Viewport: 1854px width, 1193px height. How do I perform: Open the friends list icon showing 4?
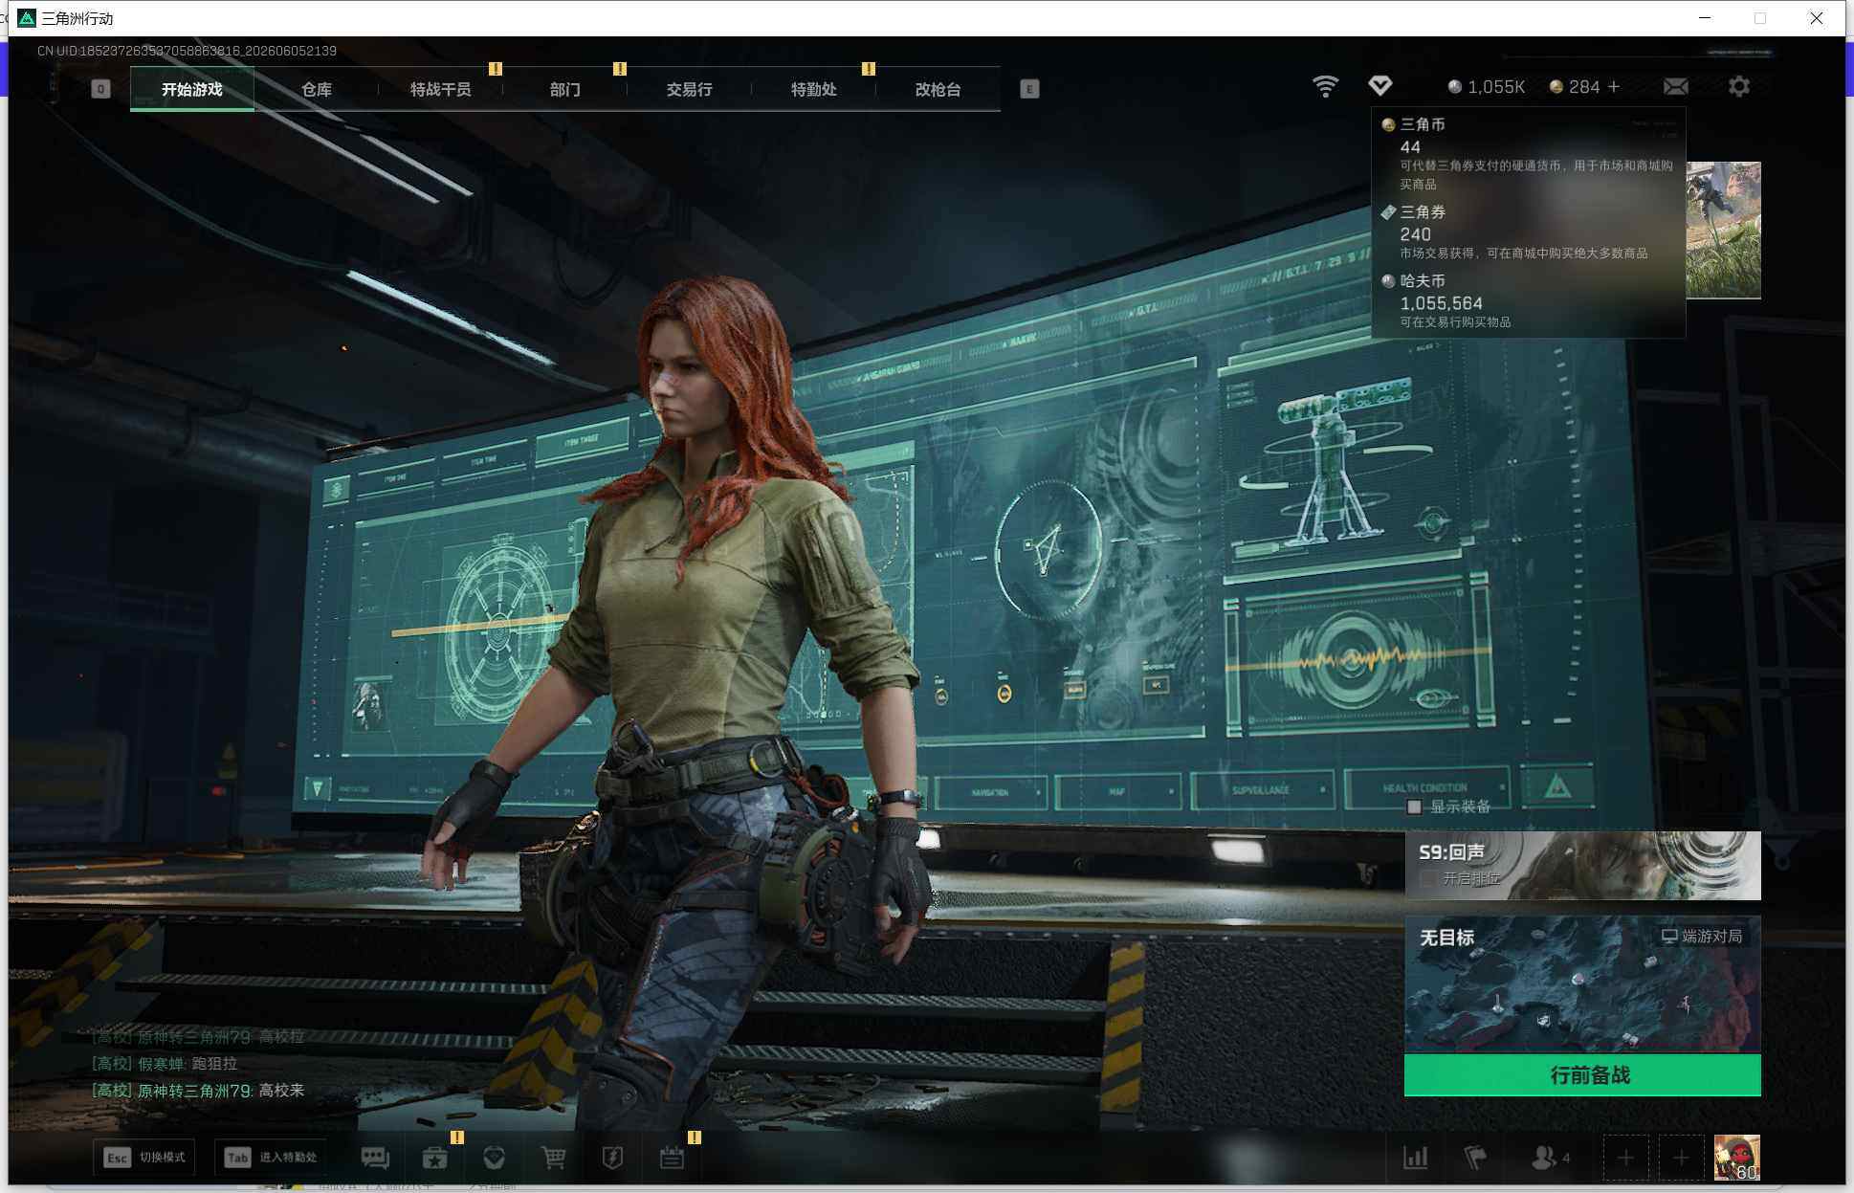coord(1550,1159)
